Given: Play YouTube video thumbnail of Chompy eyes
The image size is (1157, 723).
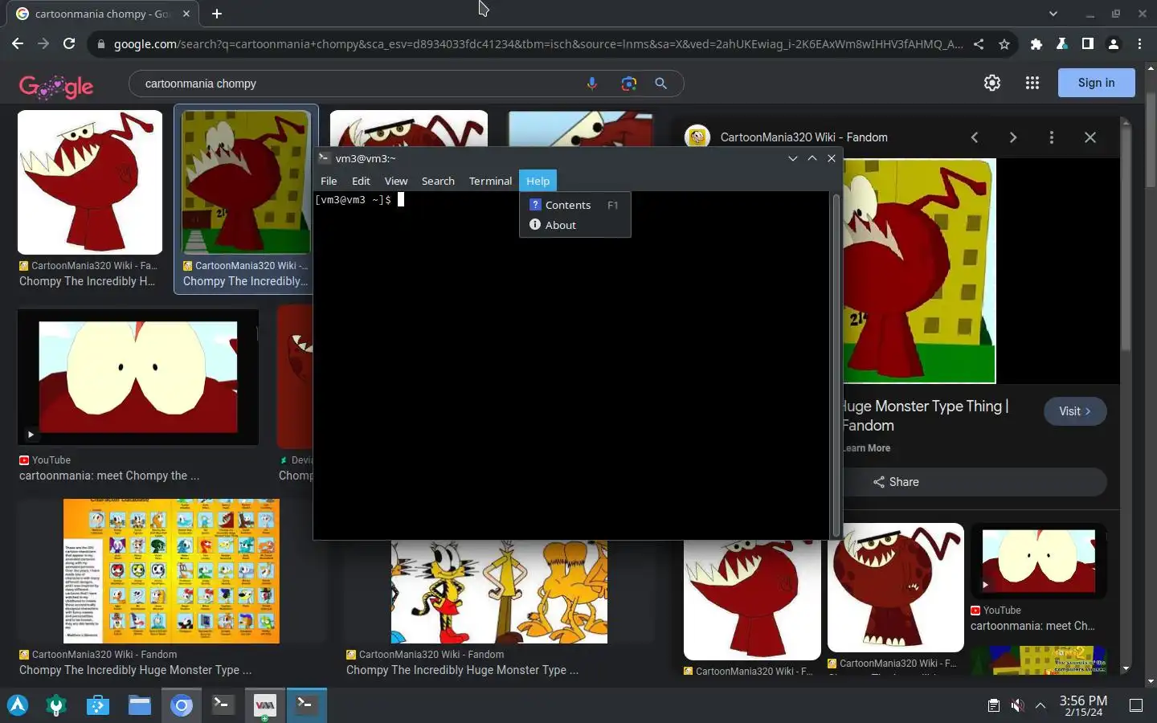Looking at the screenshot, I should [138, 378].
